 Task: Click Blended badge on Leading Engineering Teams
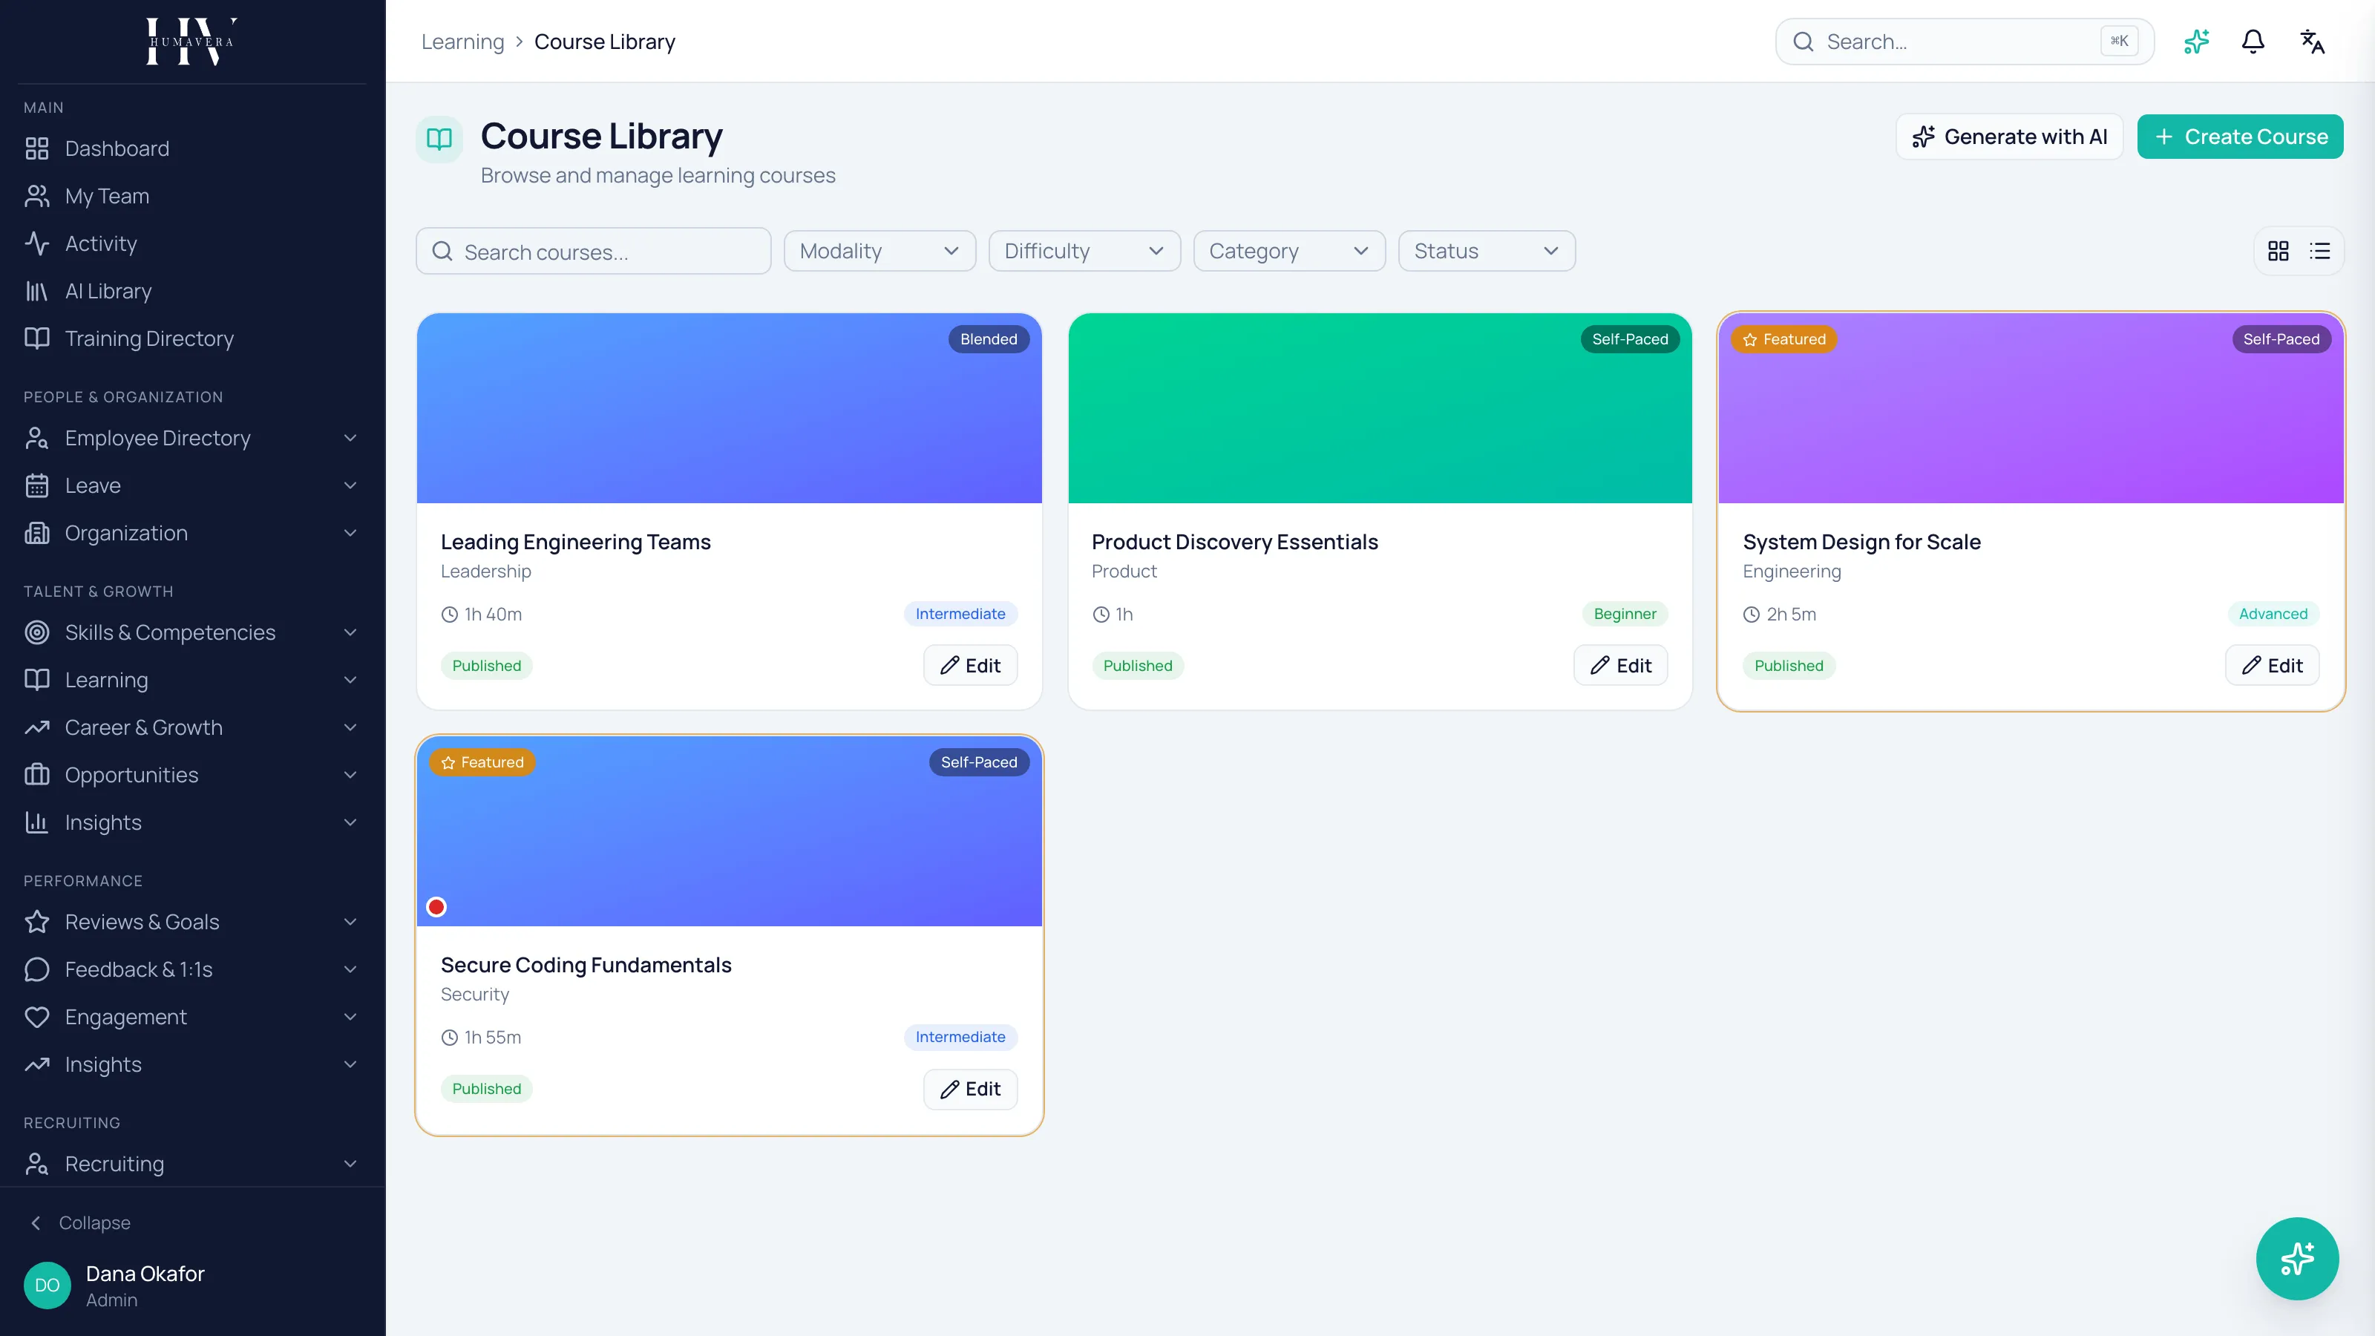[x=989, y=339]
